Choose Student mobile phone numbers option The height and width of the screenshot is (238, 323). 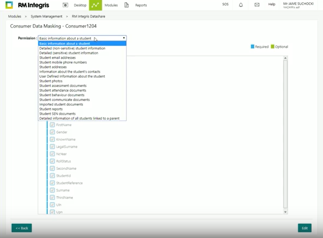pyautogui.click(x=82, y=62)
